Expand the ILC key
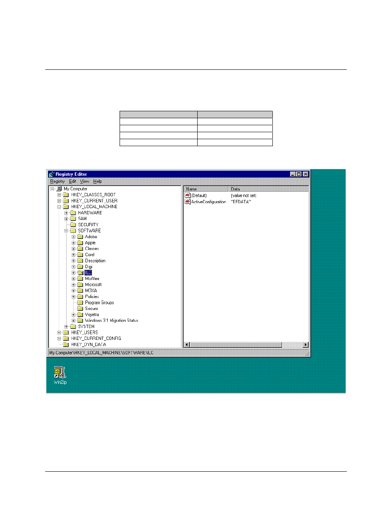Viewport: 392px width, 507px height. 74,273
